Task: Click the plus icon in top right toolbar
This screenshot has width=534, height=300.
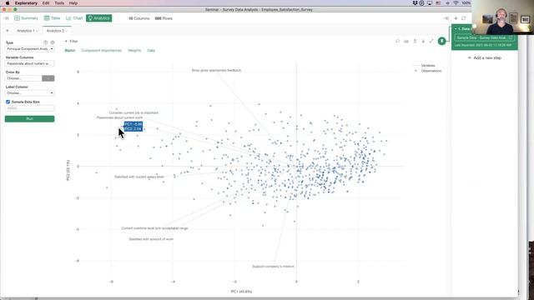Action: tap(456, 18)
